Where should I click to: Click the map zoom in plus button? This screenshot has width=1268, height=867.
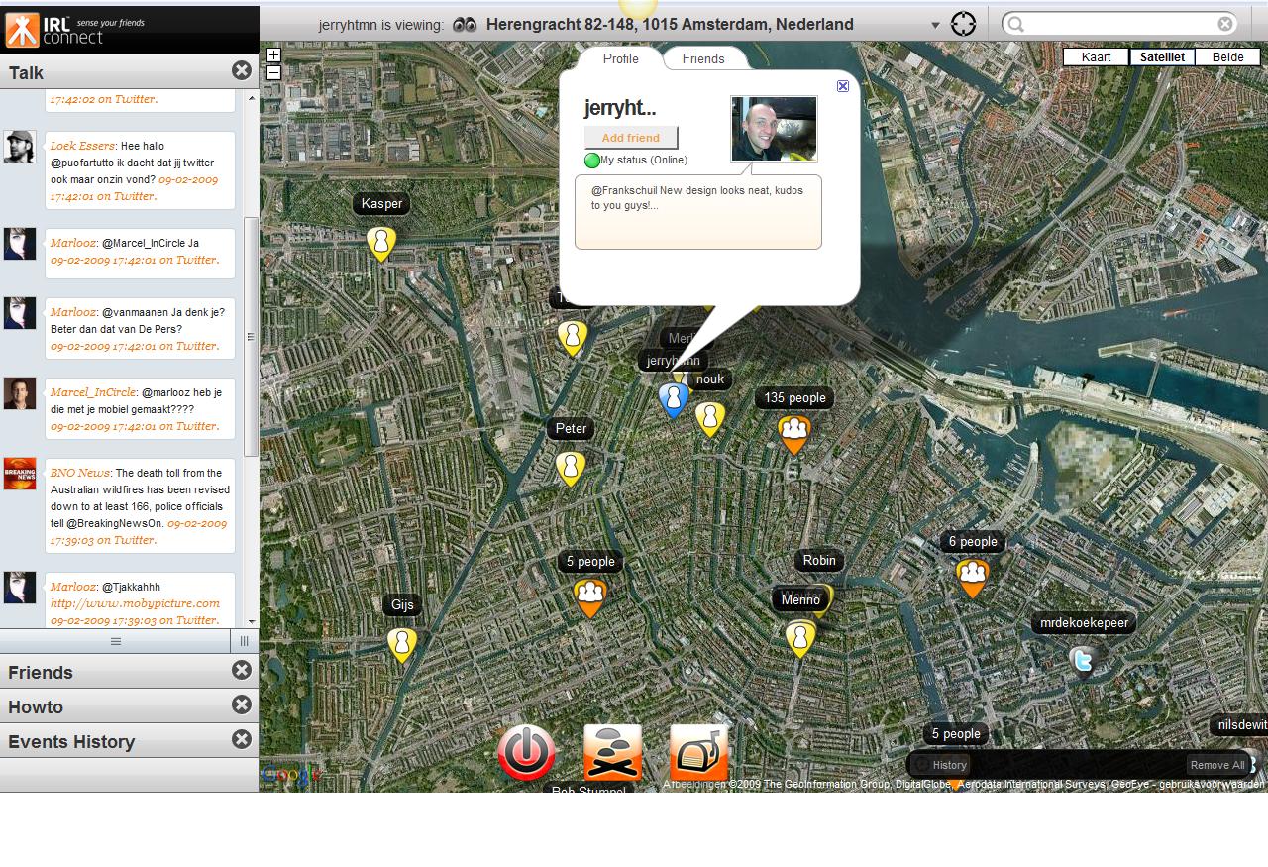[x=273, y=55]
